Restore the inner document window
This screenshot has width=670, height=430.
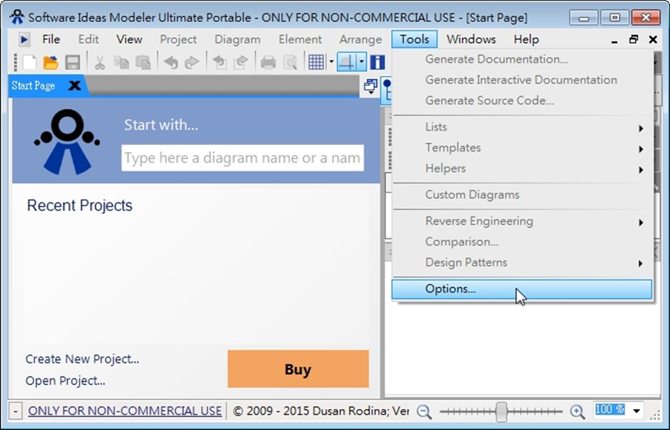(x=634, y=39)
